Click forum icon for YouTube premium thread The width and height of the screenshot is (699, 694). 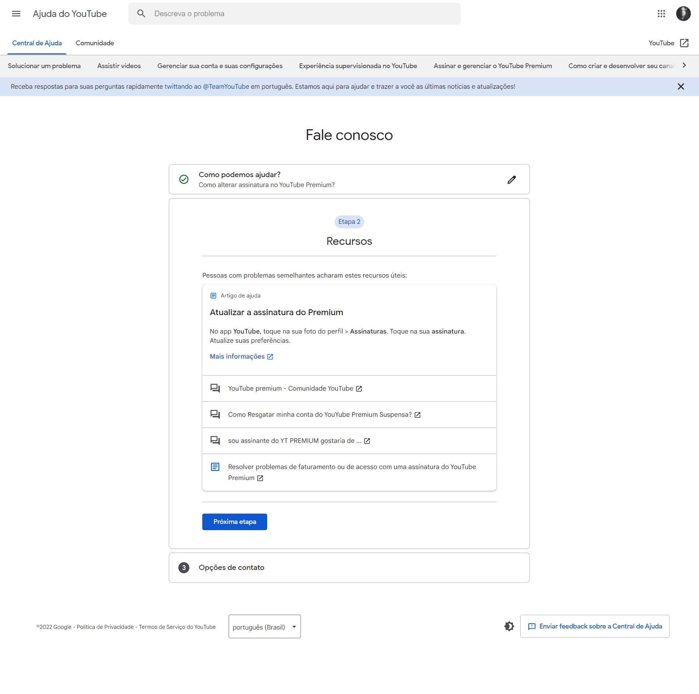tap(215, 388)
